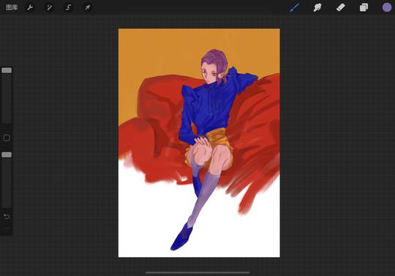Click the brush opacity slider handle
Viewport: 395px width, 276px height.
[x=7, y=155]
